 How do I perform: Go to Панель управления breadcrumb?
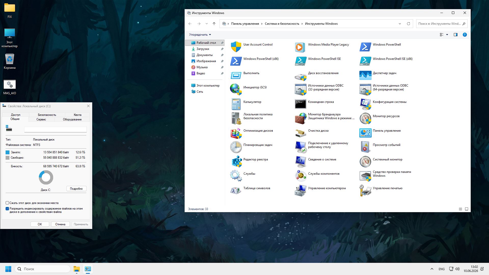245,24
